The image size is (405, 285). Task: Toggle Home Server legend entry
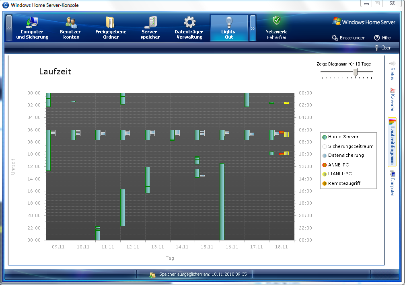[x=341, y=137]
